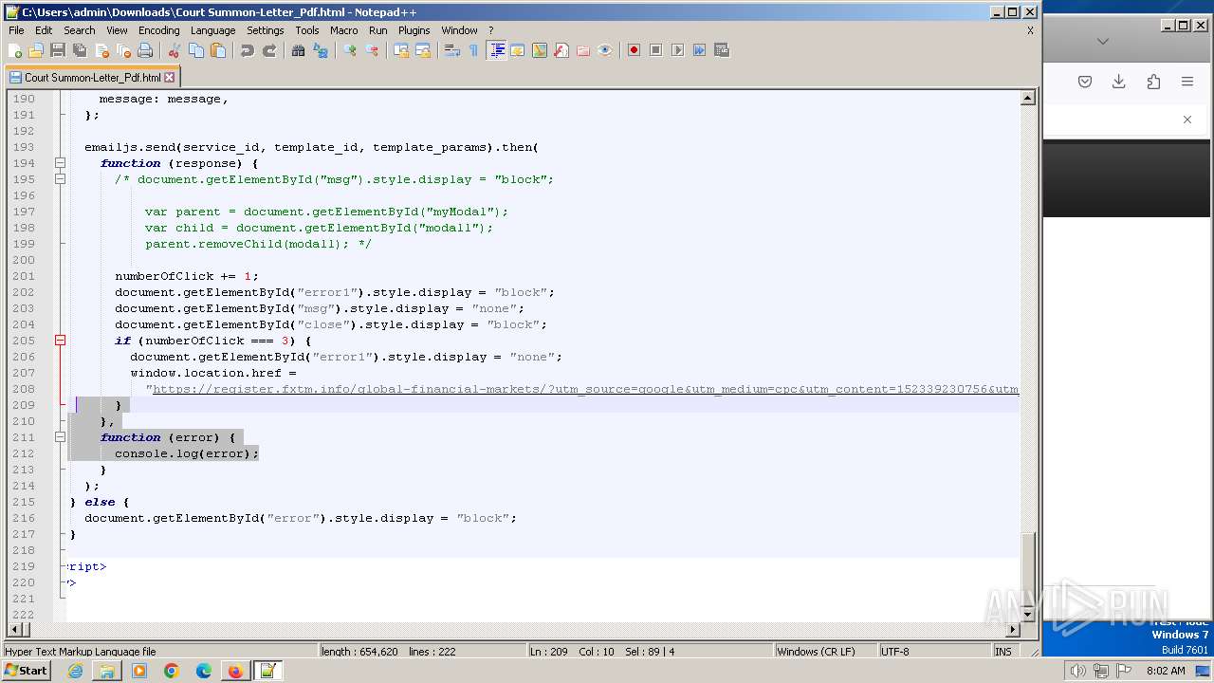Save the file with the floppy disk icon
The height and width of the screenshot is (683, 1214).
coord(58,50)
